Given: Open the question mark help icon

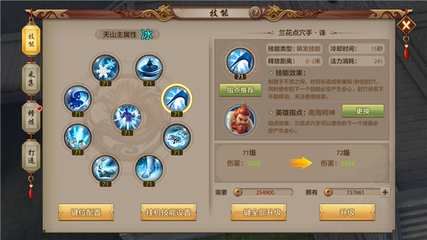Looking at the screenshot, I should tap(256, 12).
